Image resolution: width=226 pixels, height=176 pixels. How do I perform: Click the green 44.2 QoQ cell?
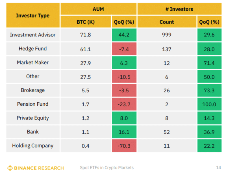pos(124,35)
